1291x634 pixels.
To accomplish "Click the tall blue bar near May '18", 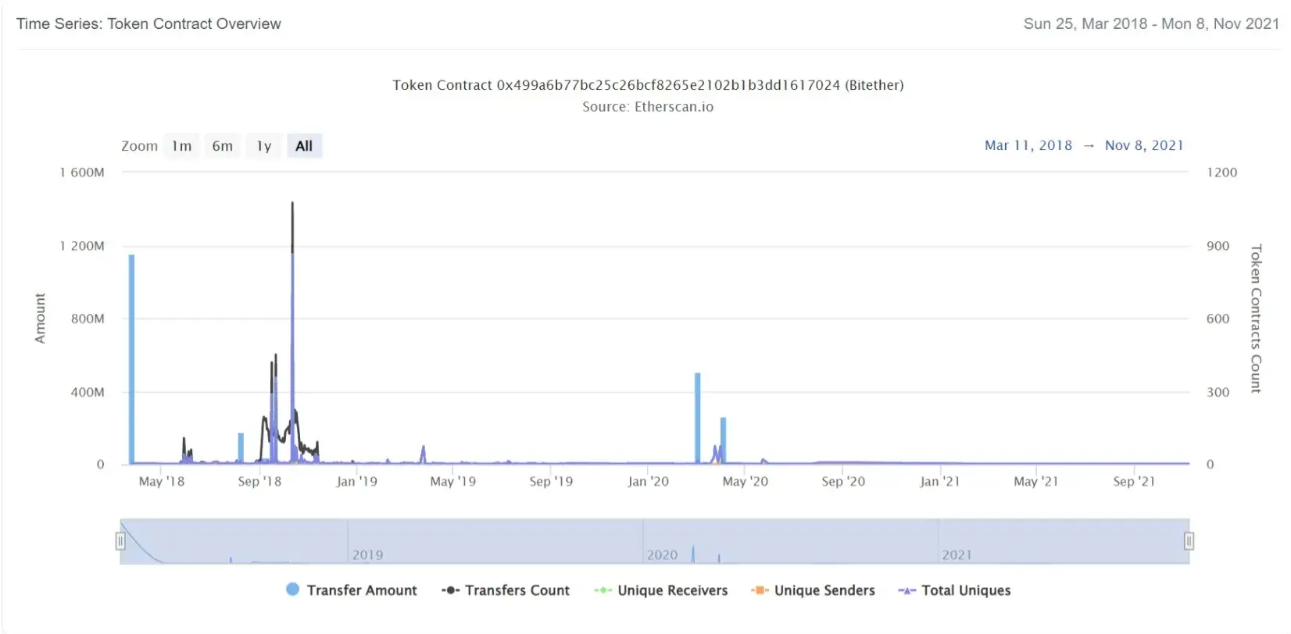I will (131, 359).
